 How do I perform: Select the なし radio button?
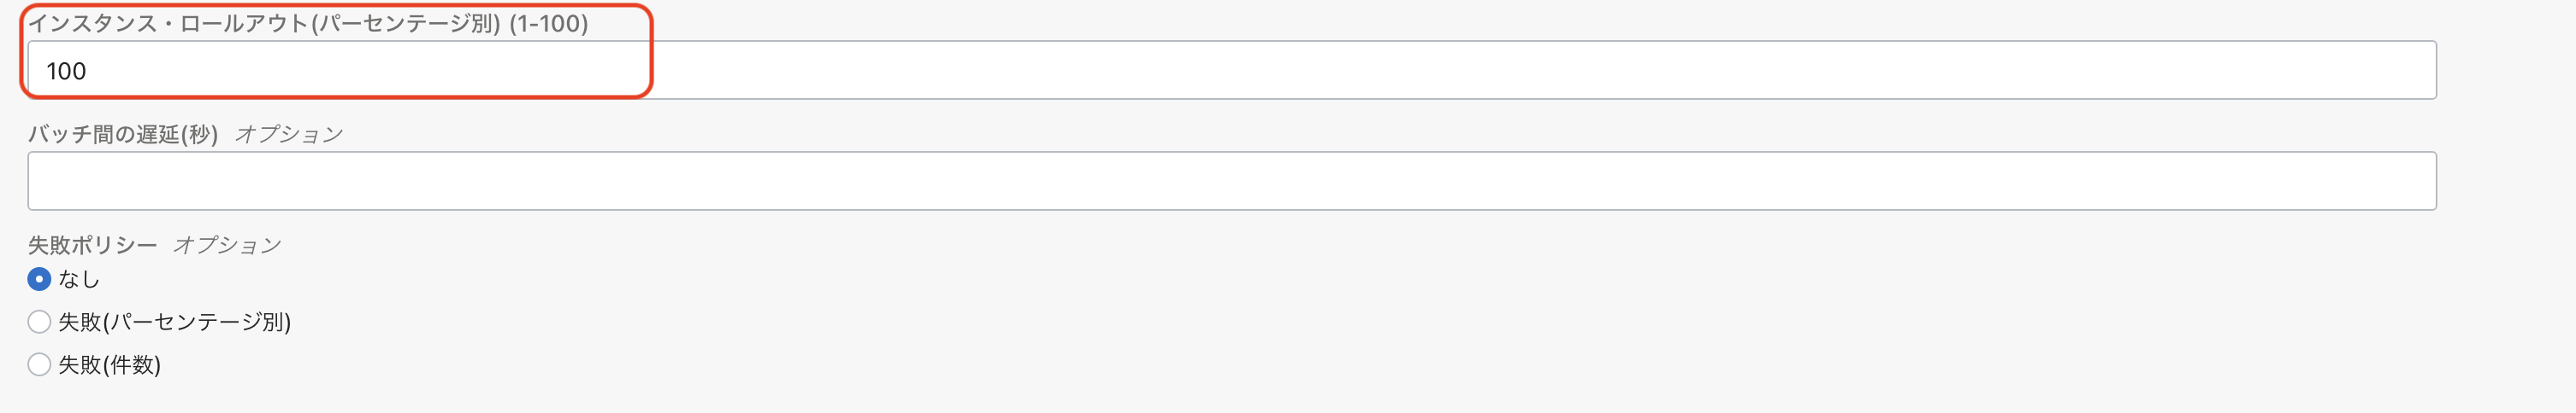click(39, 279)
